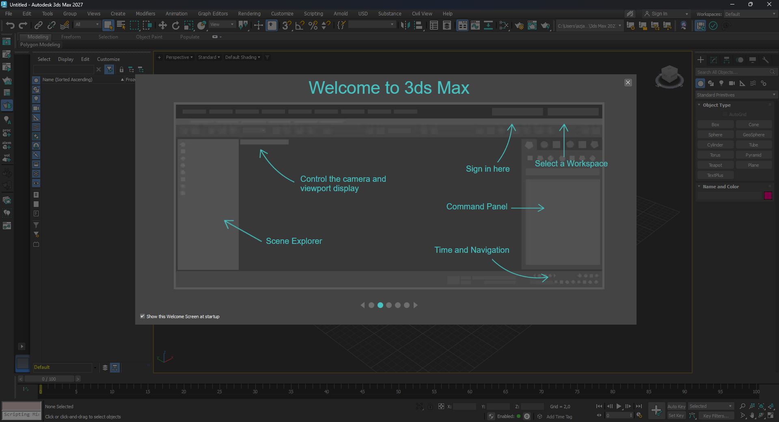The image size is (779, 422).
Task: Activate the Select and Rotate tool
Action: pyautogui.click(x=176, y=26)
